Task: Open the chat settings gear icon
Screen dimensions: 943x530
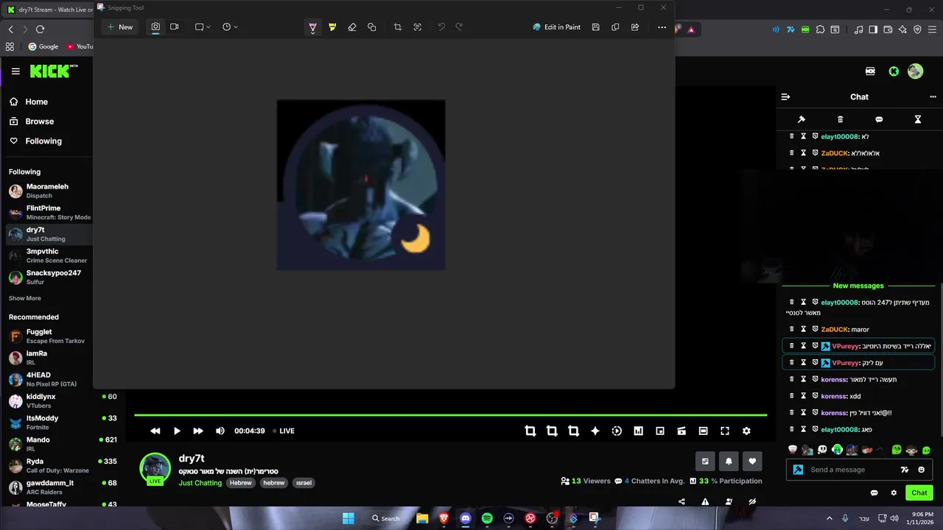Action: tap(894, 492)
